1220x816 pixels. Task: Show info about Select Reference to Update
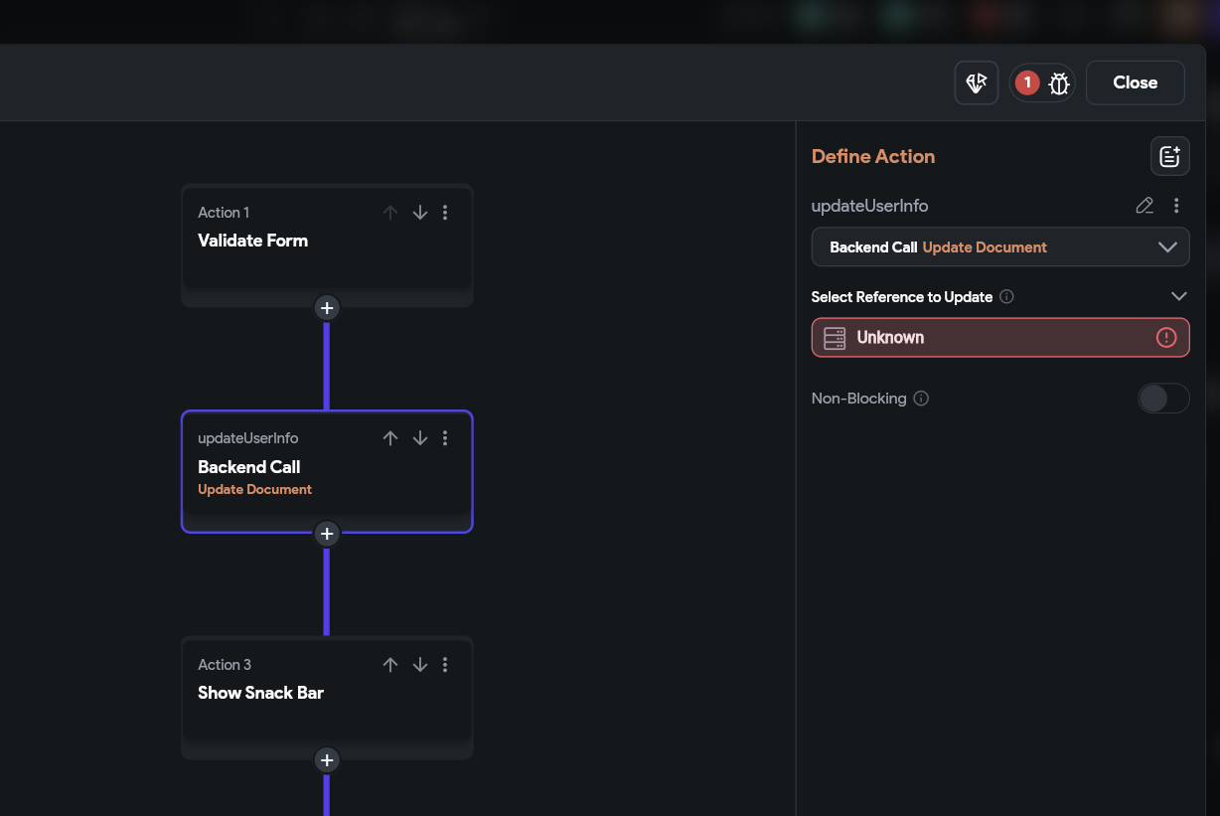(1006, 297)
